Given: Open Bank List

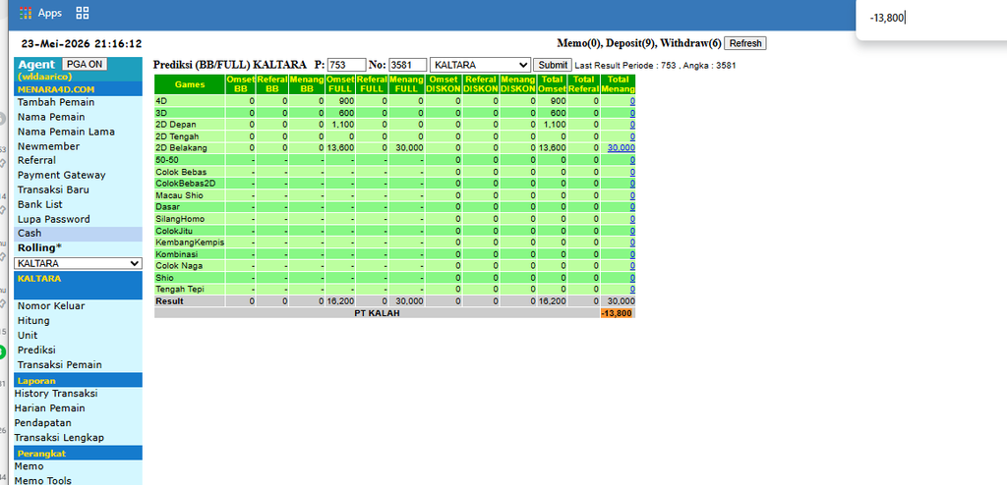Looking at the screenshot, I should click(x=39, y=204).
